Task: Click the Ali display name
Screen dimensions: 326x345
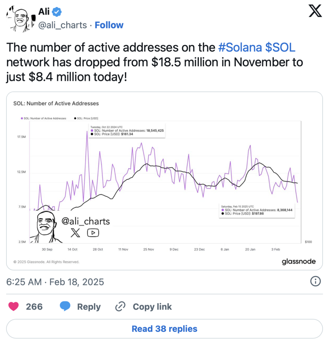Action: pyautogui.click(x=44, y=12)
